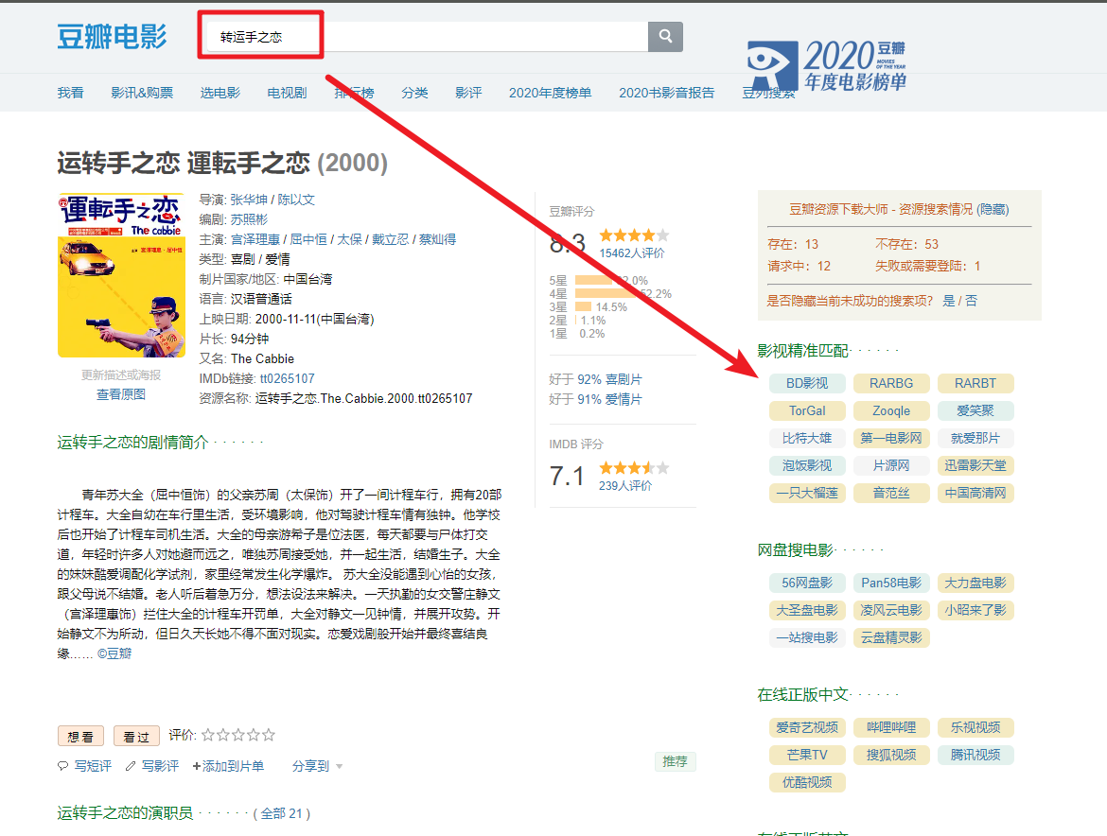Image resolution: width=1107 pixels, height=836 pixels.
Task: Click the search magnifier button
Action: click(x=665, y=36)
